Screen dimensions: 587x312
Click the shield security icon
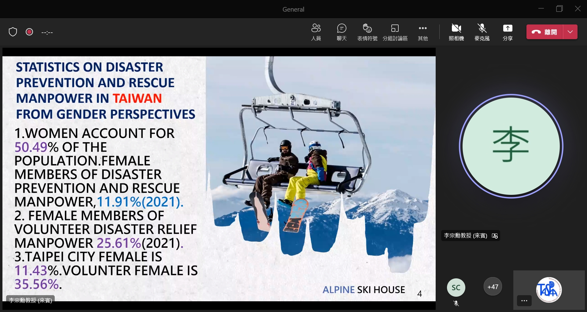(13, 32)
